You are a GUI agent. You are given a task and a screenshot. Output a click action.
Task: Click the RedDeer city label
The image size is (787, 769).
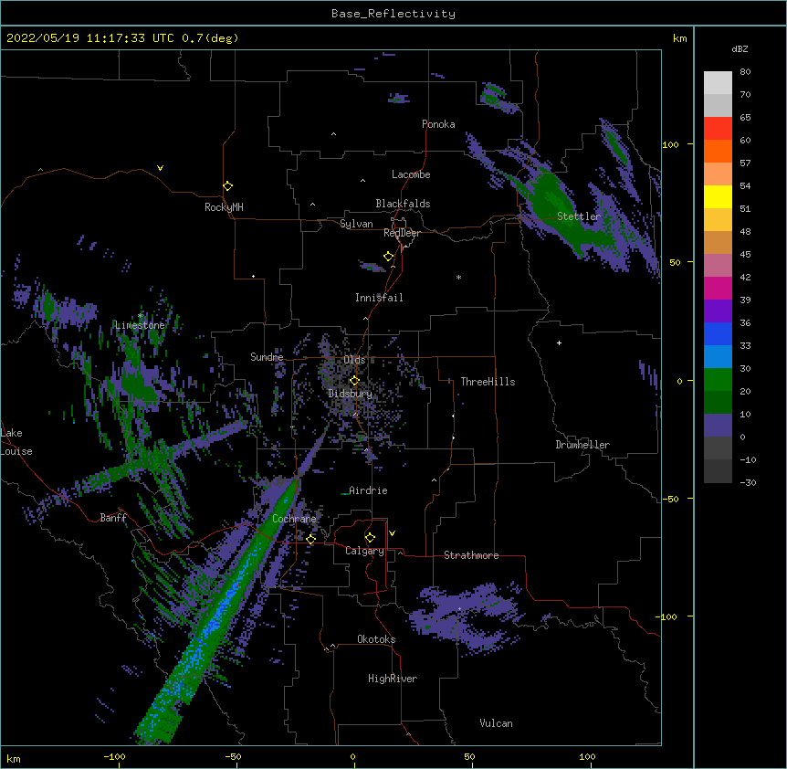[x=402, y=233]
